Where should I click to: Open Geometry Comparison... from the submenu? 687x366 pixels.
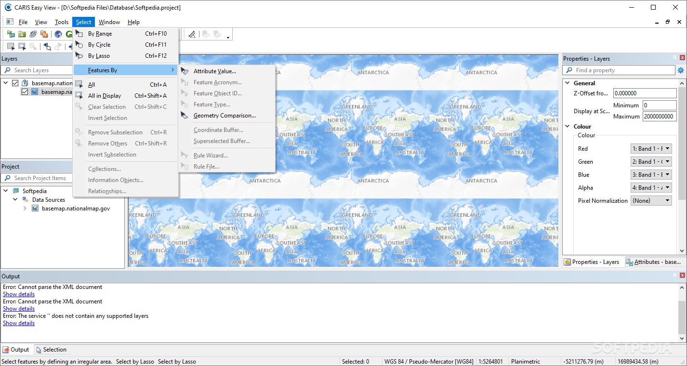point(226,116)
